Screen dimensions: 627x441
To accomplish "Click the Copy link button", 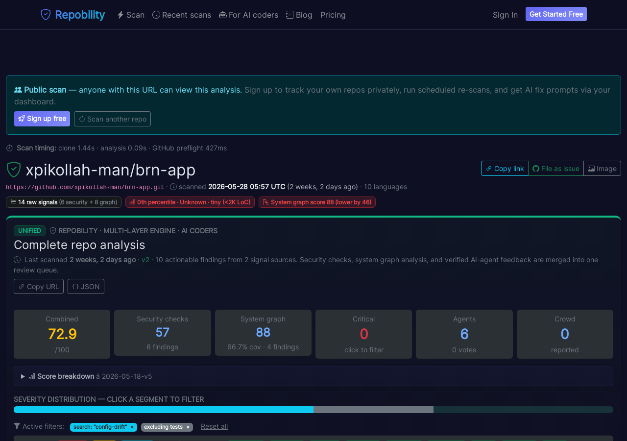I will pyautogui.click(x=505, y=168).
